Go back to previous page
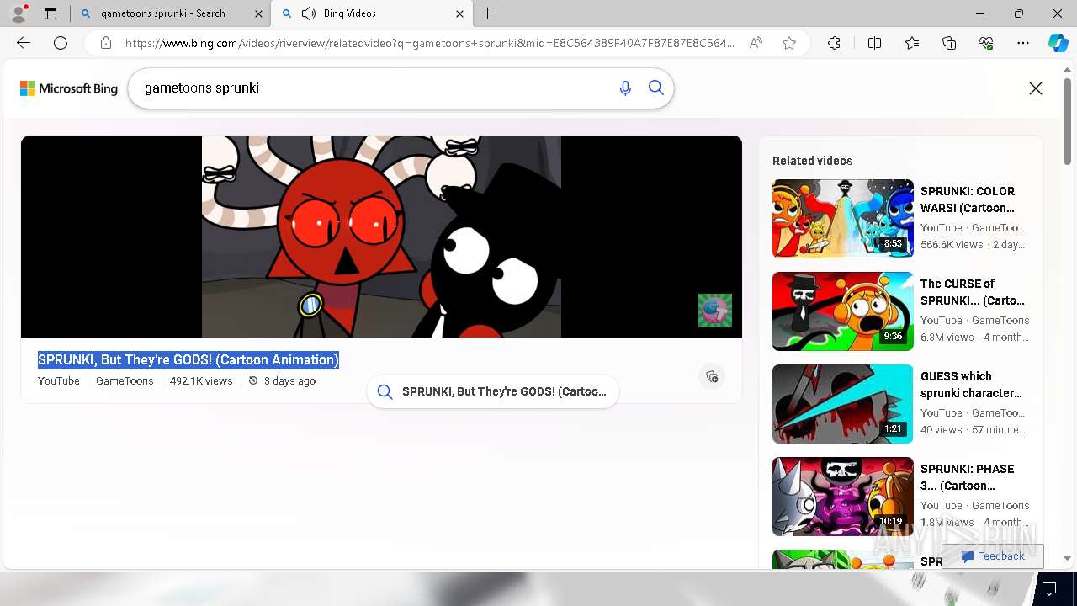This screenshot has width=1077, height=606. [24, 43]
